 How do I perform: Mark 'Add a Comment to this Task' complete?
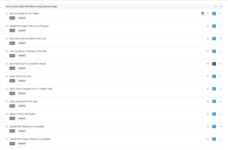tap(7, 101)
